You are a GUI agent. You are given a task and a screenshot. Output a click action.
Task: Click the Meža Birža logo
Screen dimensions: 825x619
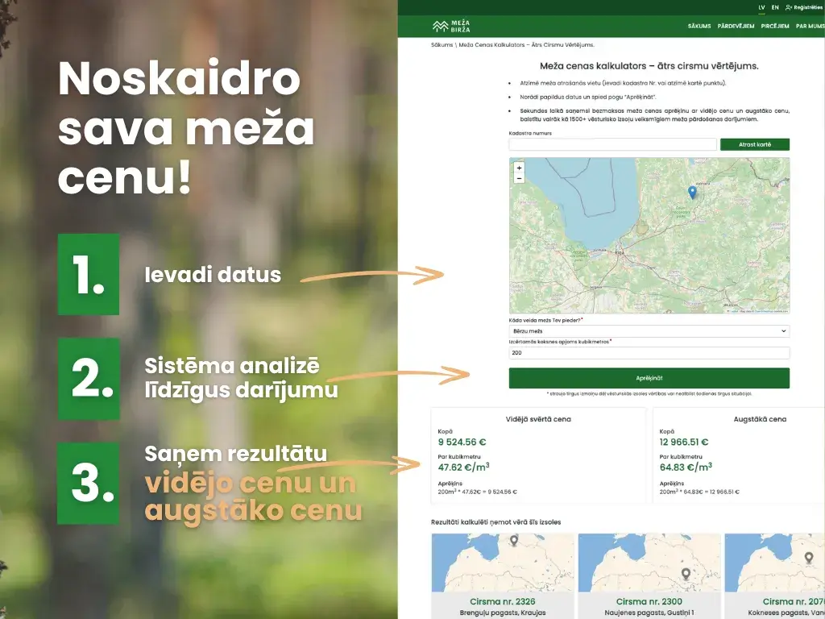pyautogui.click(x=452, y=24)
